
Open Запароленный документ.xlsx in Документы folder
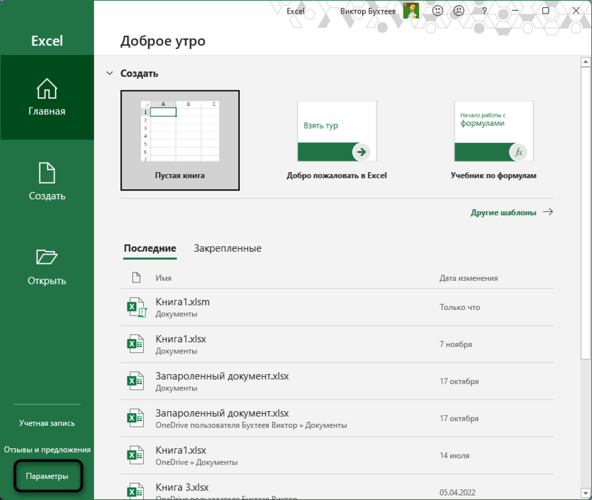pos(337,381)
